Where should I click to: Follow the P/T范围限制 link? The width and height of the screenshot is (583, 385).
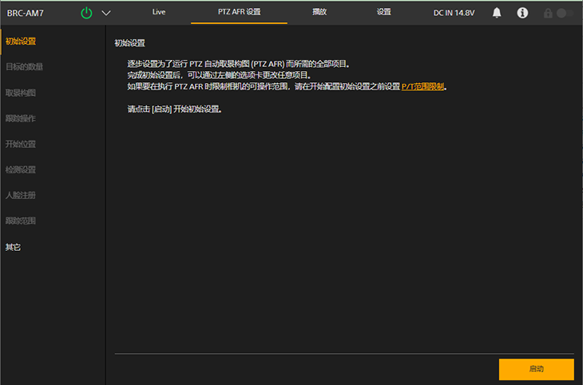[x=422, y=86]
